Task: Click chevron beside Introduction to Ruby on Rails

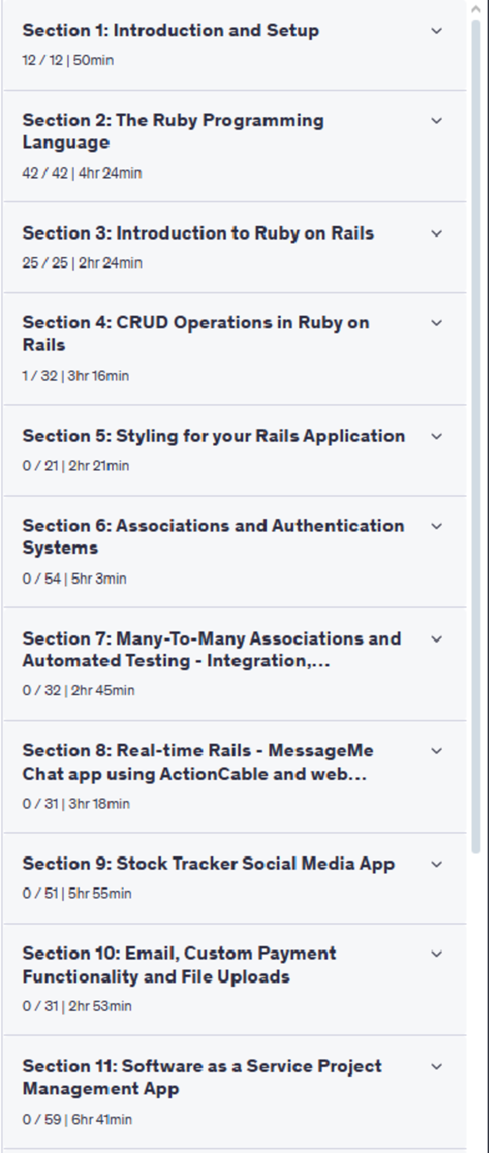Action: pos(436,234)
